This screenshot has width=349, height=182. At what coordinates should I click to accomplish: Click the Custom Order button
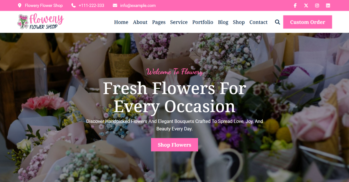(x=308, y=22)
